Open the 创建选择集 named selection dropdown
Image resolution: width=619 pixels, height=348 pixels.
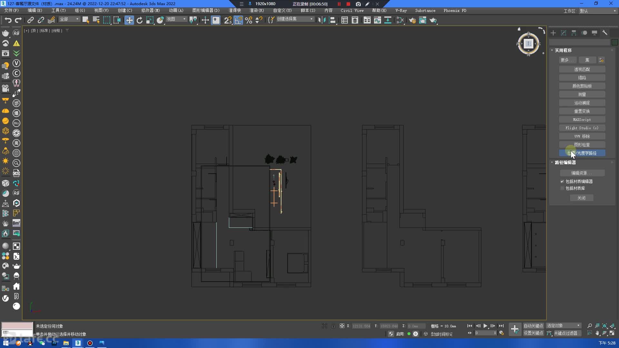(295, 19)
